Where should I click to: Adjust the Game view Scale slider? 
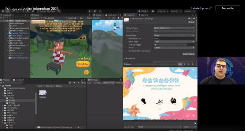(x=77, y=18)
